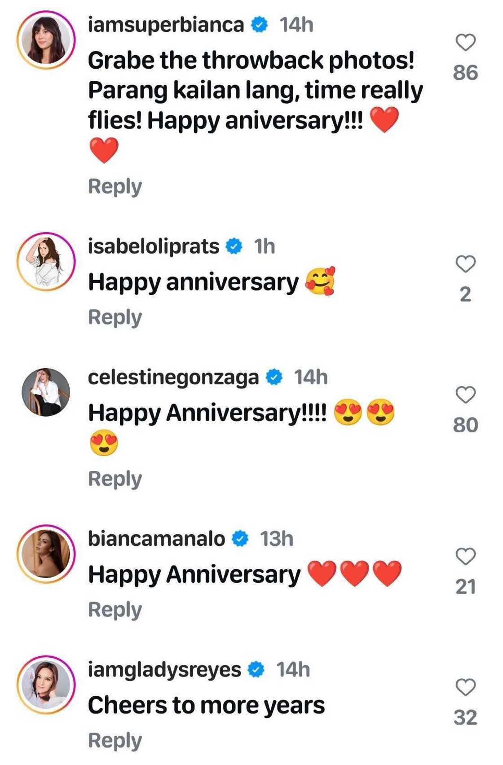This screenshot has height=765, width=503.
Task: Open the iamsuperbianca username link
Action: (x=166, y=25)
